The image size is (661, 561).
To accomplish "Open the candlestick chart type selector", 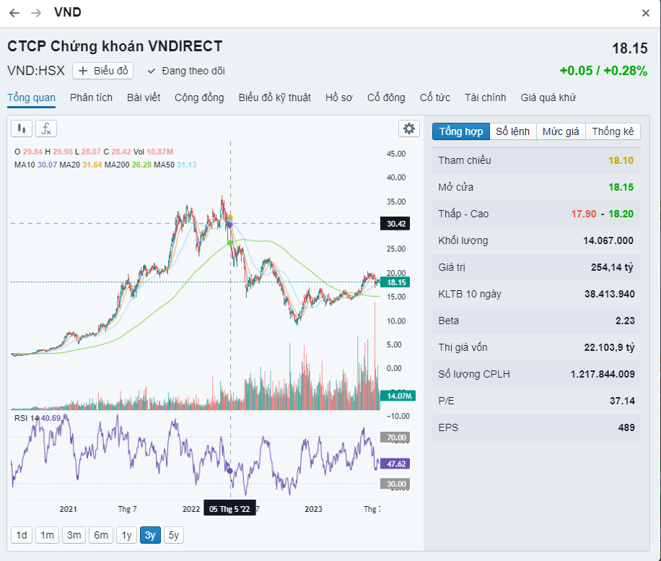I will [22, 129].
